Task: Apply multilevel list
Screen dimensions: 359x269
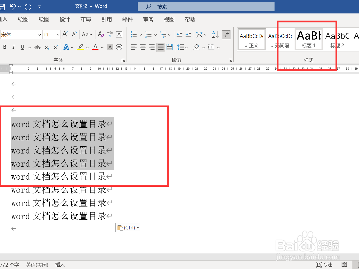Action: [163, 34]
